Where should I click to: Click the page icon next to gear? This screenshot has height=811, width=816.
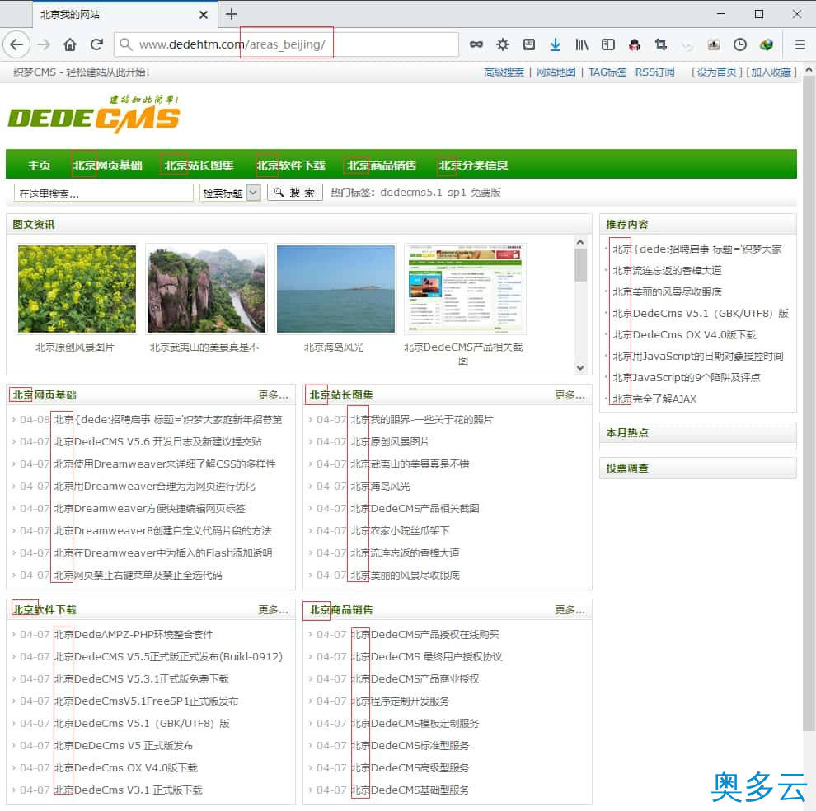(528, 44)
